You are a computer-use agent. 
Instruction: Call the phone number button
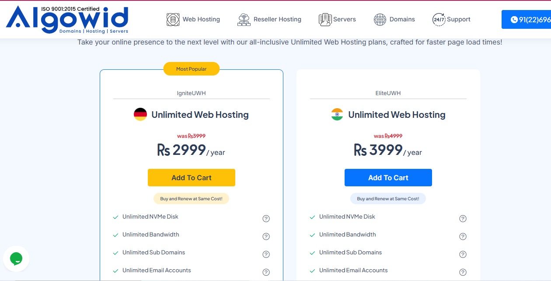(x=527, y=20)
